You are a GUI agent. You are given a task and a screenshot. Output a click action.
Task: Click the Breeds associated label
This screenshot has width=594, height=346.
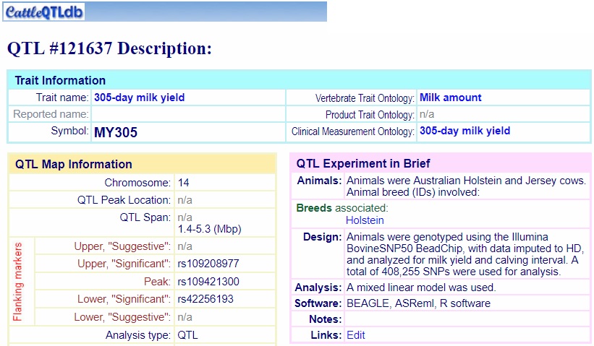(342, 208)
